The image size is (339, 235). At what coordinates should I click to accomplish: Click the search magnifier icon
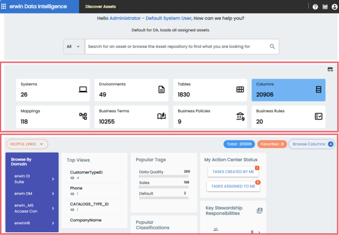tap(272, 47)
